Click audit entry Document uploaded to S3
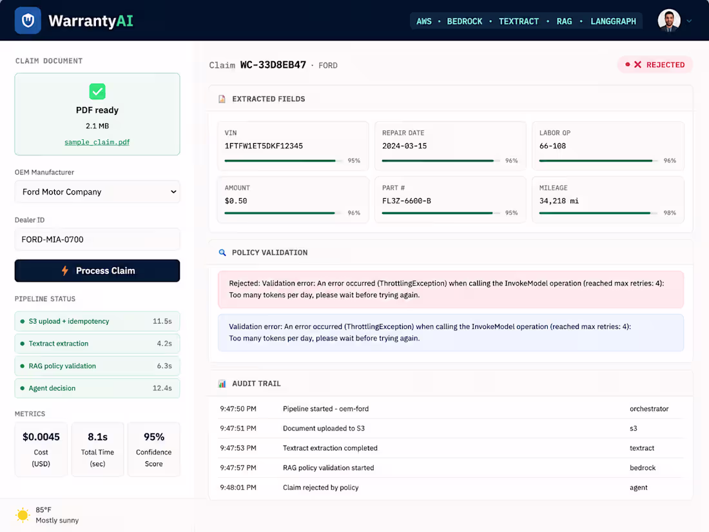The width and height of the screenshot is (709, 532). pyautogui.click(x=324, y=428)
